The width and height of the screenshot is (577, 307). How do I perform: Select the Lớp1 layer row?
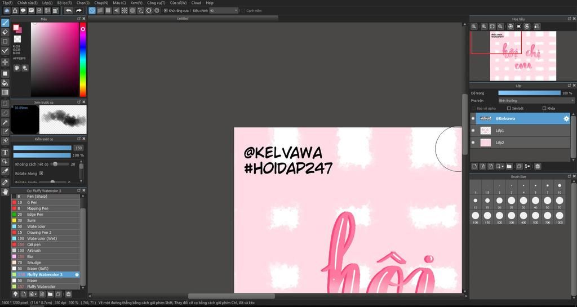(x=520, y=131)
